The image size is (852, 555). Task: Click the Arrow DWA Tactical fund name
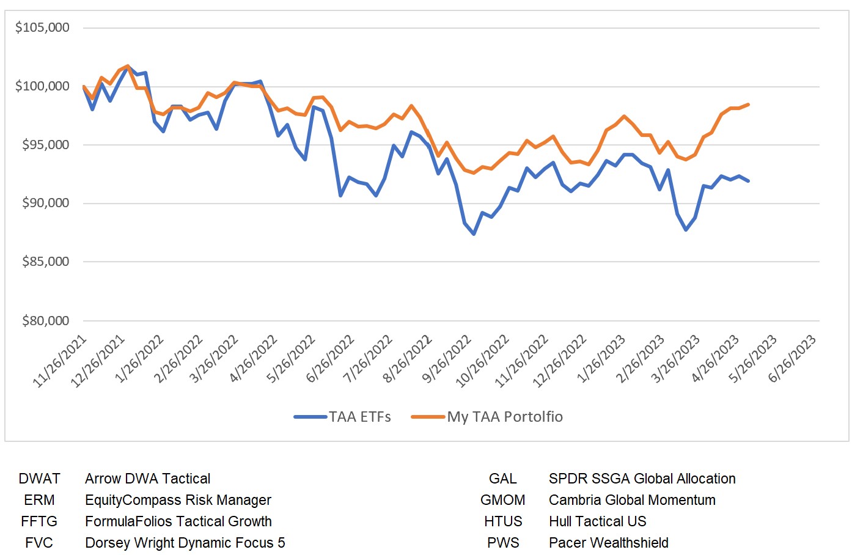click(x=147, y=479)
